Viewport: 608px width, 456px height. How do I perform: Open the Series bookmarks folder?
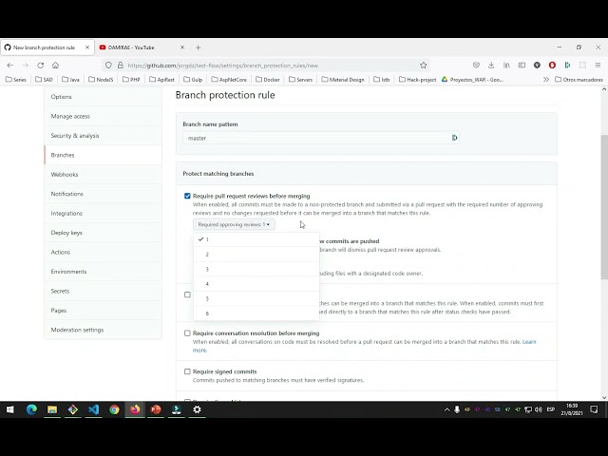16,80
